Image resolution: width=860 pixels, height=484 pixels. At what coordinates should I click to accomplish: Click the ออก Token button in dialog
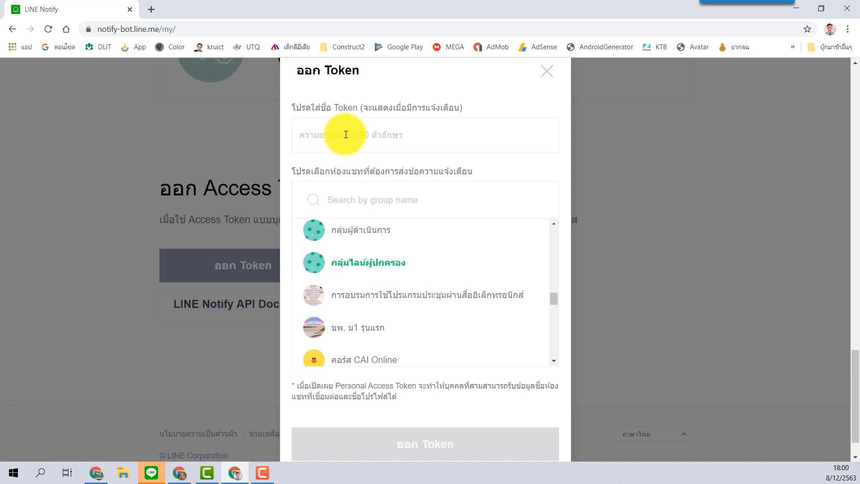tap(425, 444)
